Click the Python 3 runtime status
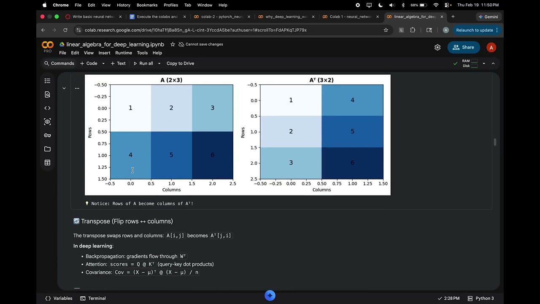 coord(481,298)
